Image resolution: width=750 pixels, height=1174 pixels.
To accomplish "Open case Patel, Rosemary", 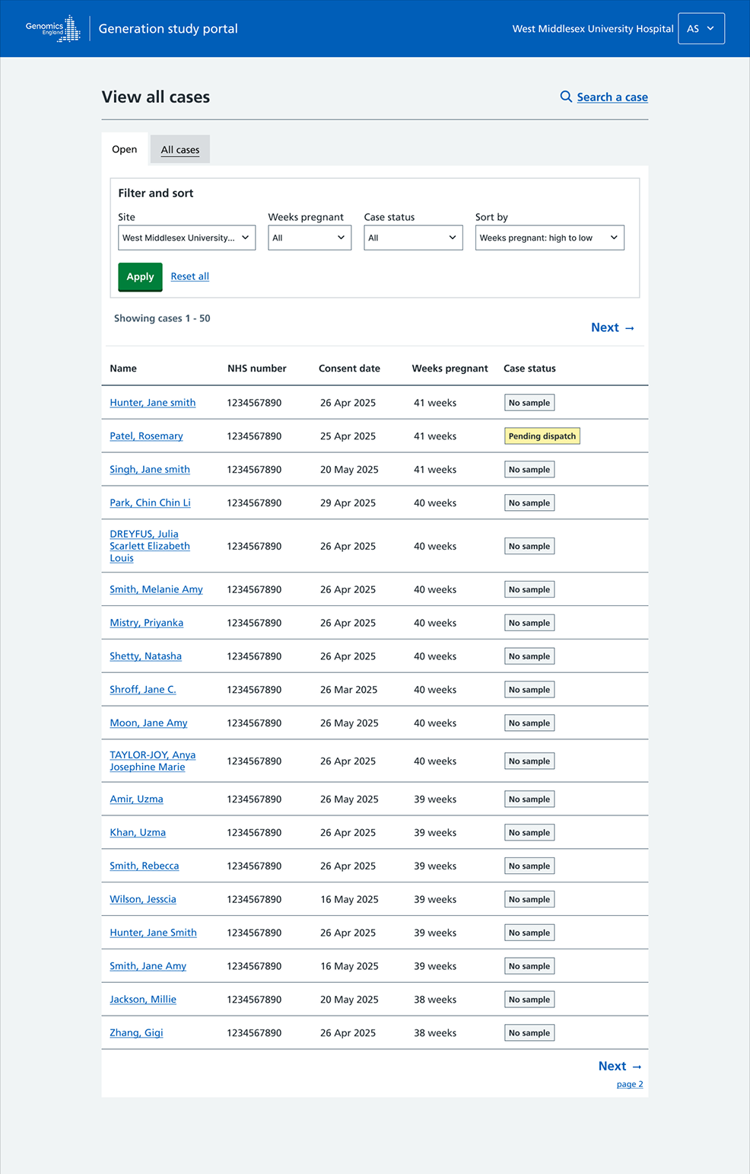I will 146,436.
